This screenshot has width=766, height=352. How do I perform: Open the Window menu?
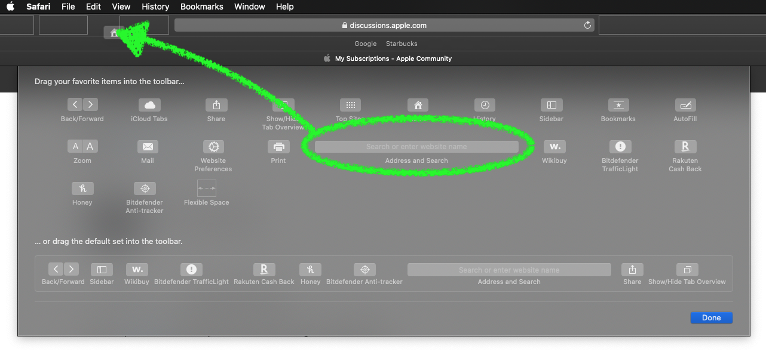tap(250, 7)
